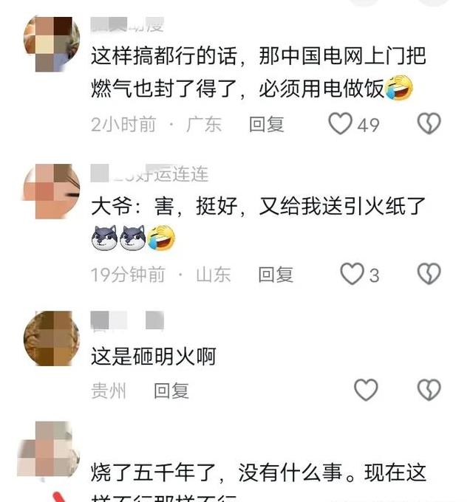Image resolution: width=470 pixels, height=502 pixels.
Task: Dislike the Guangdong comment via broken heart
Action: 429,123
